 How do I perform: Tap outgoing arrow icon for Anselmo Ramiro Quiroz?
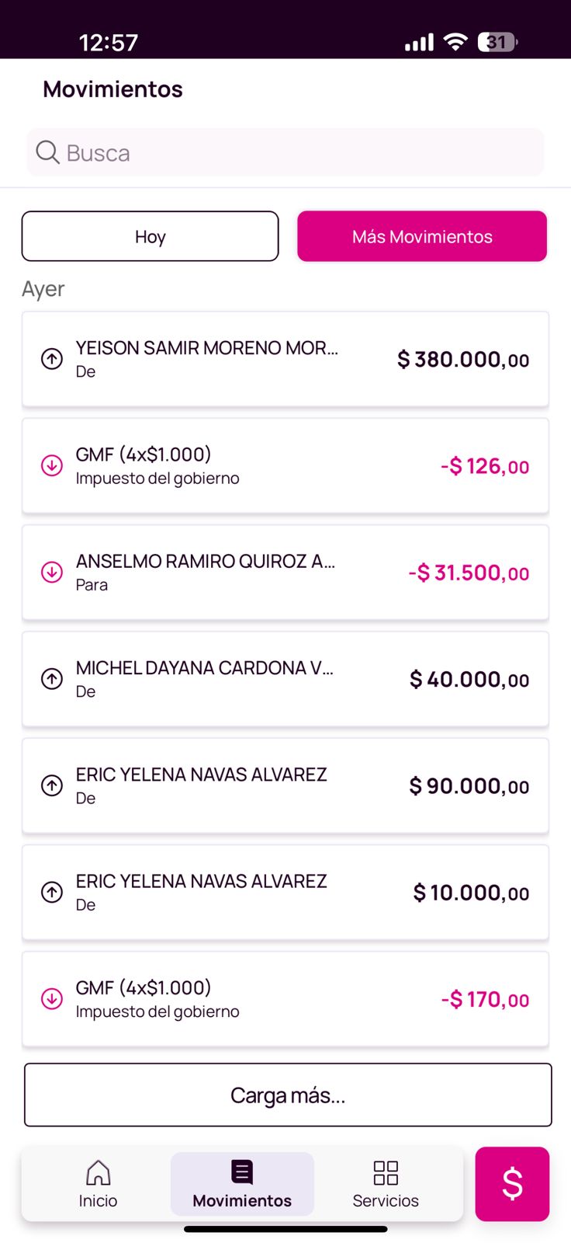[x=52, y=573]
